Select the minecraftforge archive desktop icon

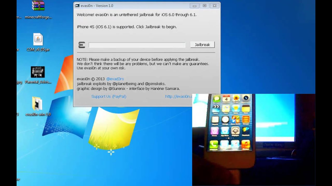click(x=38, y=10)
